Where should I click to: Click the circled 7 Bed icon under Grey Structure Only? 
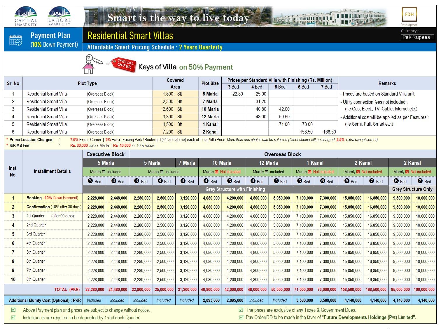click(420, 181)
